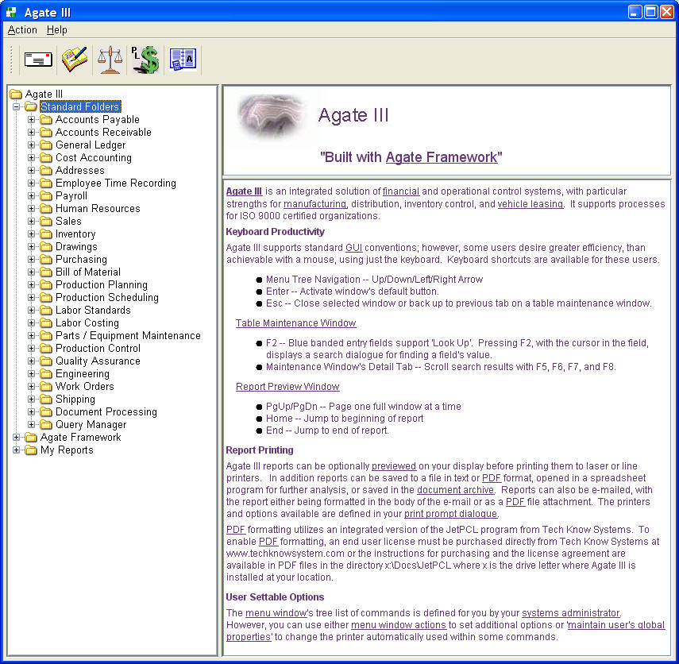Expand the Bill of Material folder
This screenshot has height=664, width=679.
(31, 272)
